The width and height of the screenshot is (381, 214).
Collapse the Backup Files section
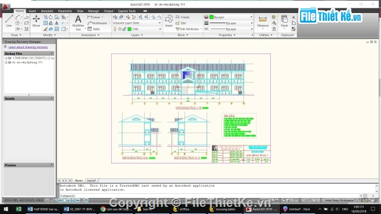[52, 53]
